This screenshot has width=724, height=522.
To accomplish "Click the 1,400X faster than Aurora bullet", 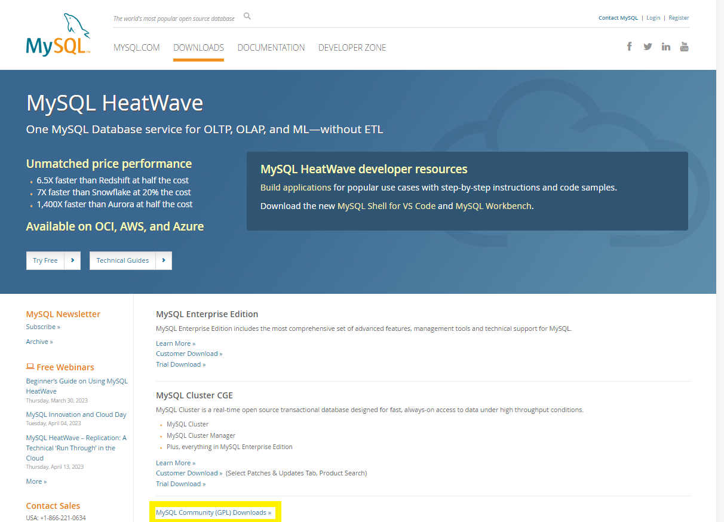I will click(115, 204).
